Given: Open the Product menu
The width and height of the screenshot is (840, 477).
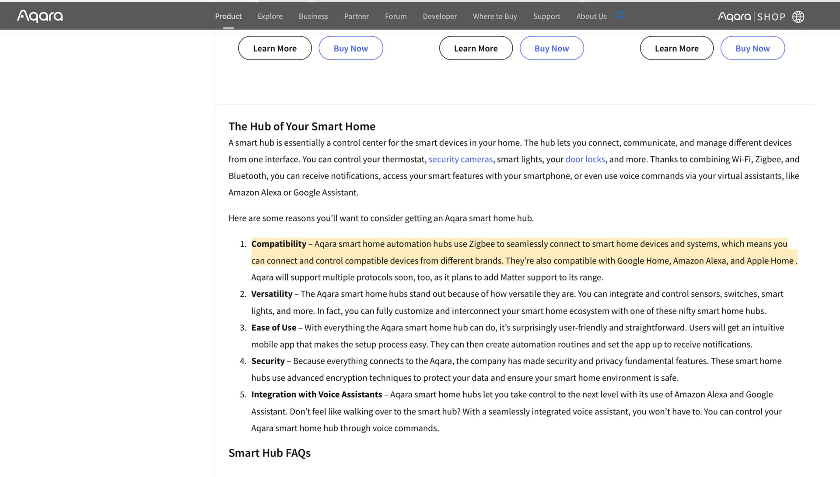Looking at the screenshot, I should [228, 16].
